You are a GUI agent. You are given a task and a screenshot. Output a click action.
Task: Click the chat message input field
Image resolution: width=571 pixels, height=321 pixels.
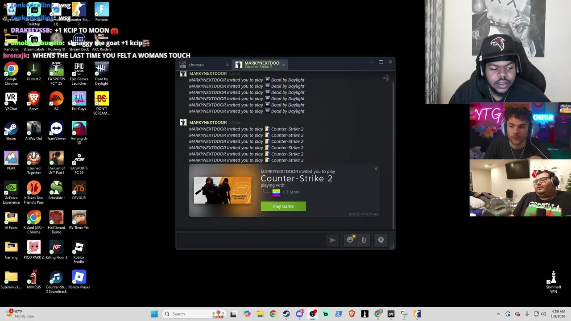(x=252, y=240)
